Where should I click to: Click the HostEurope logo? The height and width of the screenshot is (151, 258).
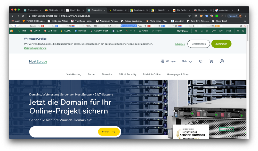coord(38,61)
